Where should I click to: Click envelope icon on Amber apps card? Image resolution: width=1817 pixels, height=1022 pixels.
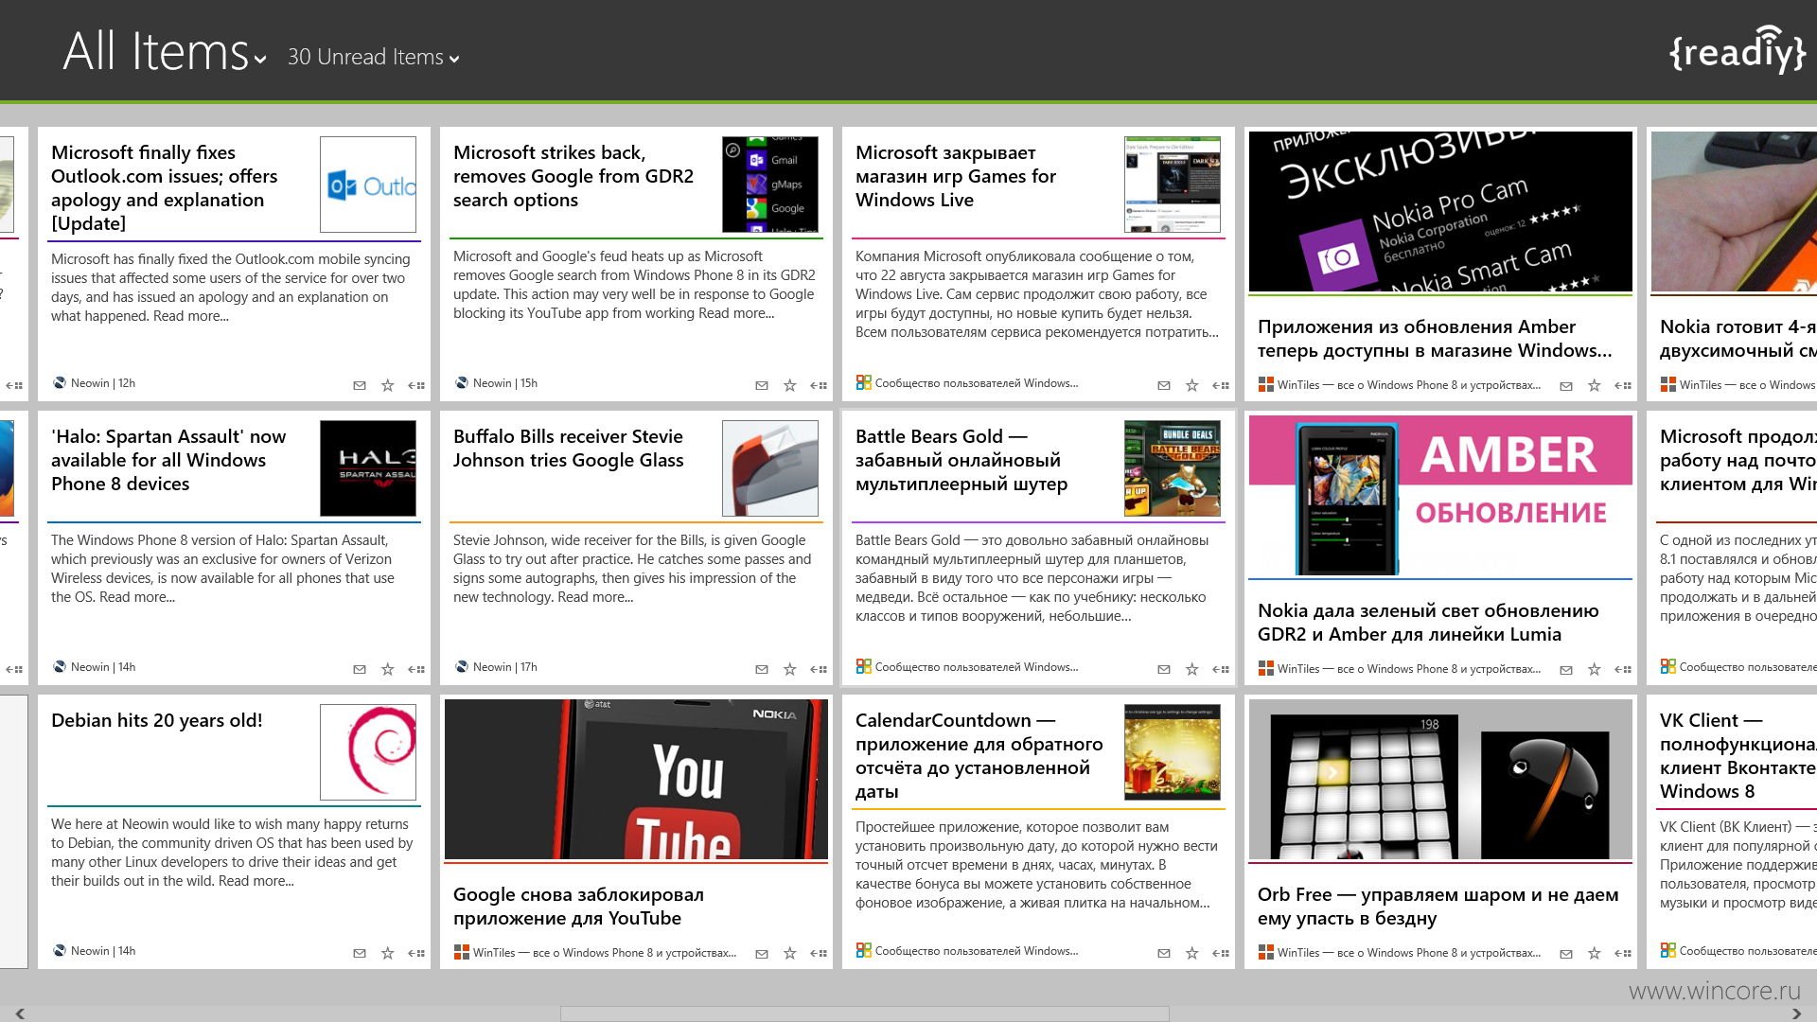pos(1566,385)
